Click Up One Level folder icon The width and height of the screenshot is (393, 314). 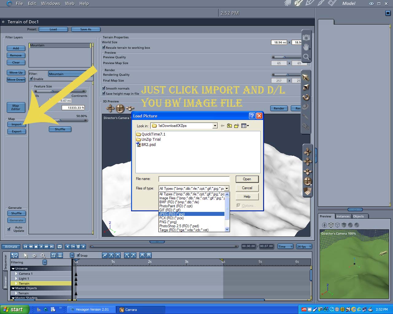229,126
